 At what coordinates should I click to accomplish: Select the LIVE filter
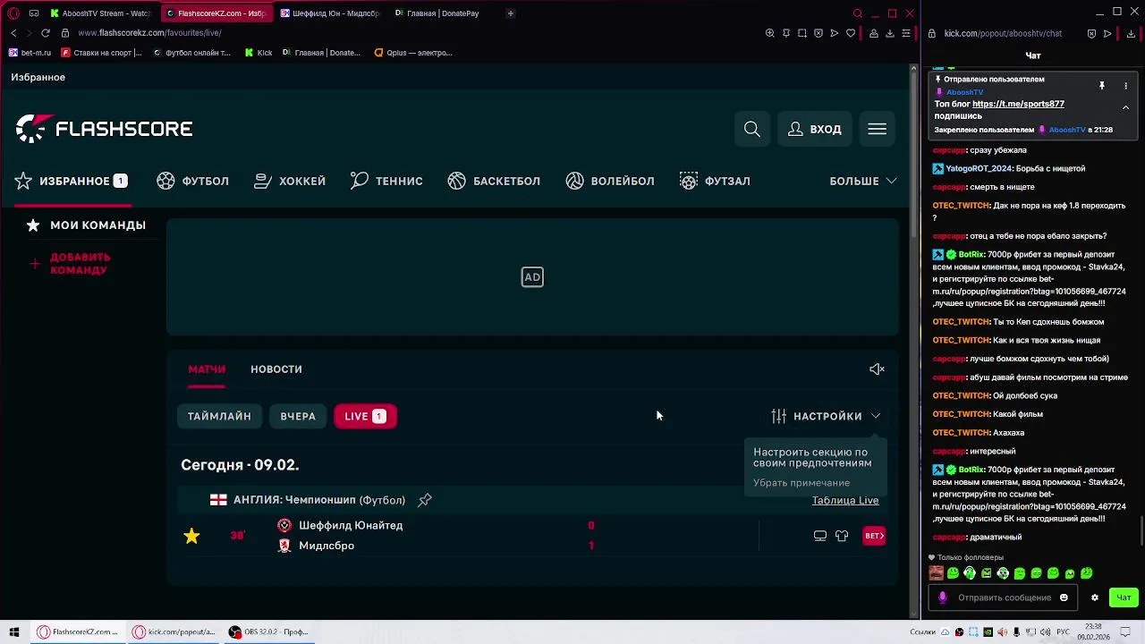tap(365, 416)
